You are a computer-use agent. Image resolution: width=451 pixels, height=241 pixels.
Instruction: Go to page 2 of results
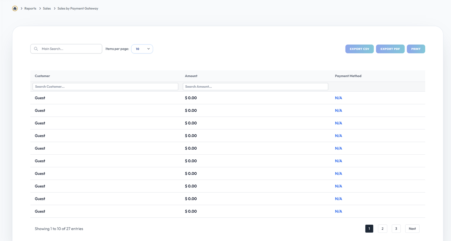(383, 229)
